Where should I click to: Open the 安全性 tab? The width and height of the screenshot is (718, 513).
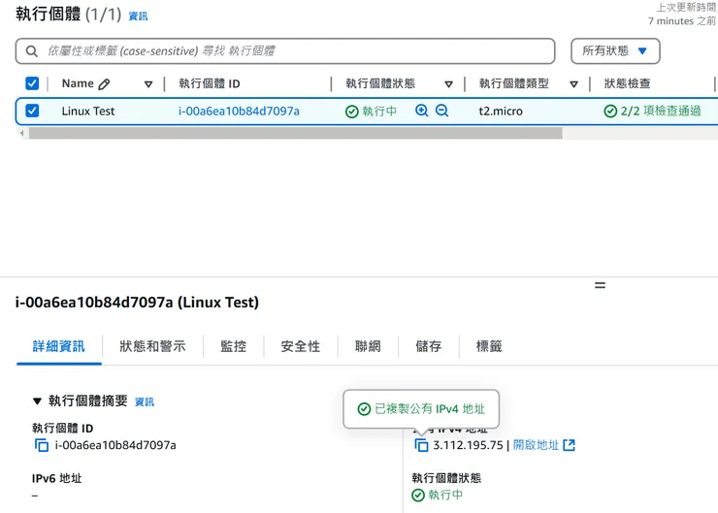point(301,346)
